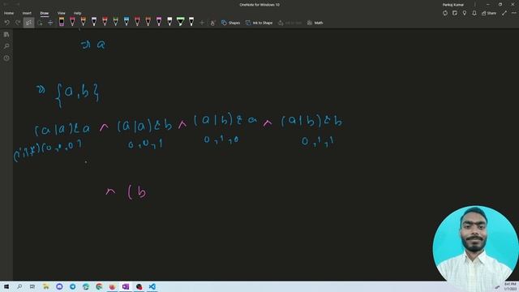The height and width of the screenshot is (292, 519).
Task: Open Windows taskbar search
Action: [x=19, y=286]
